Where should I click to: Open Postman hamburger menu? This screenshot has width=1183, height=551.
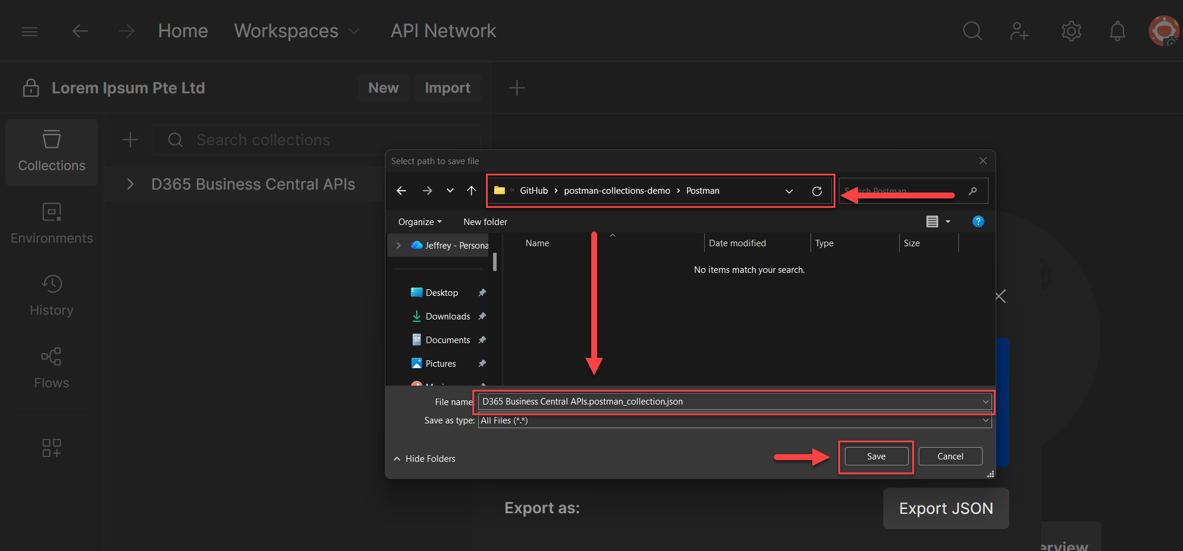point(30,31)
